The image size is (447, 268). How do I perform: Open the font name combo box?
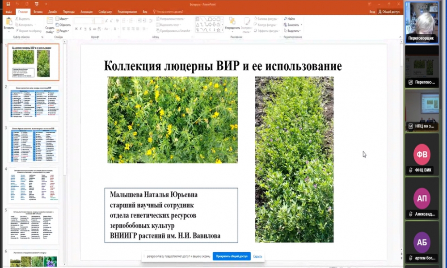84,21
